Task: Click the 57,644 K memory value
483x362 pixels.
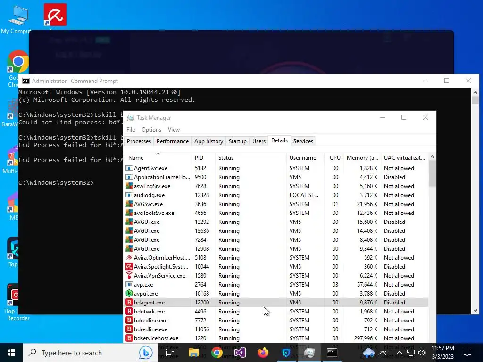Action: coord(366,284)
